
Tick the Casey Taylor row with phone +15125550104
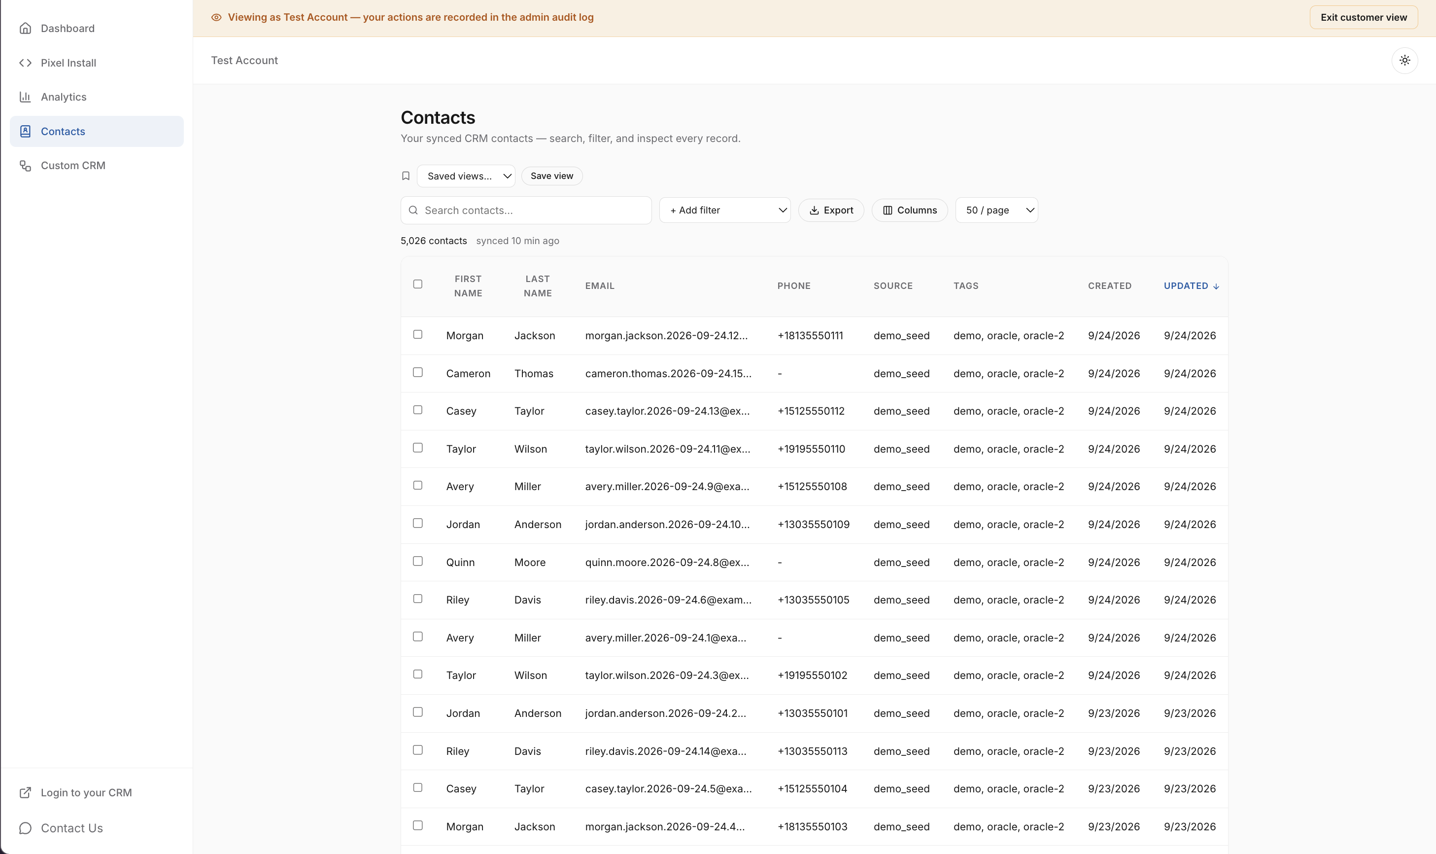pos(418,787)
